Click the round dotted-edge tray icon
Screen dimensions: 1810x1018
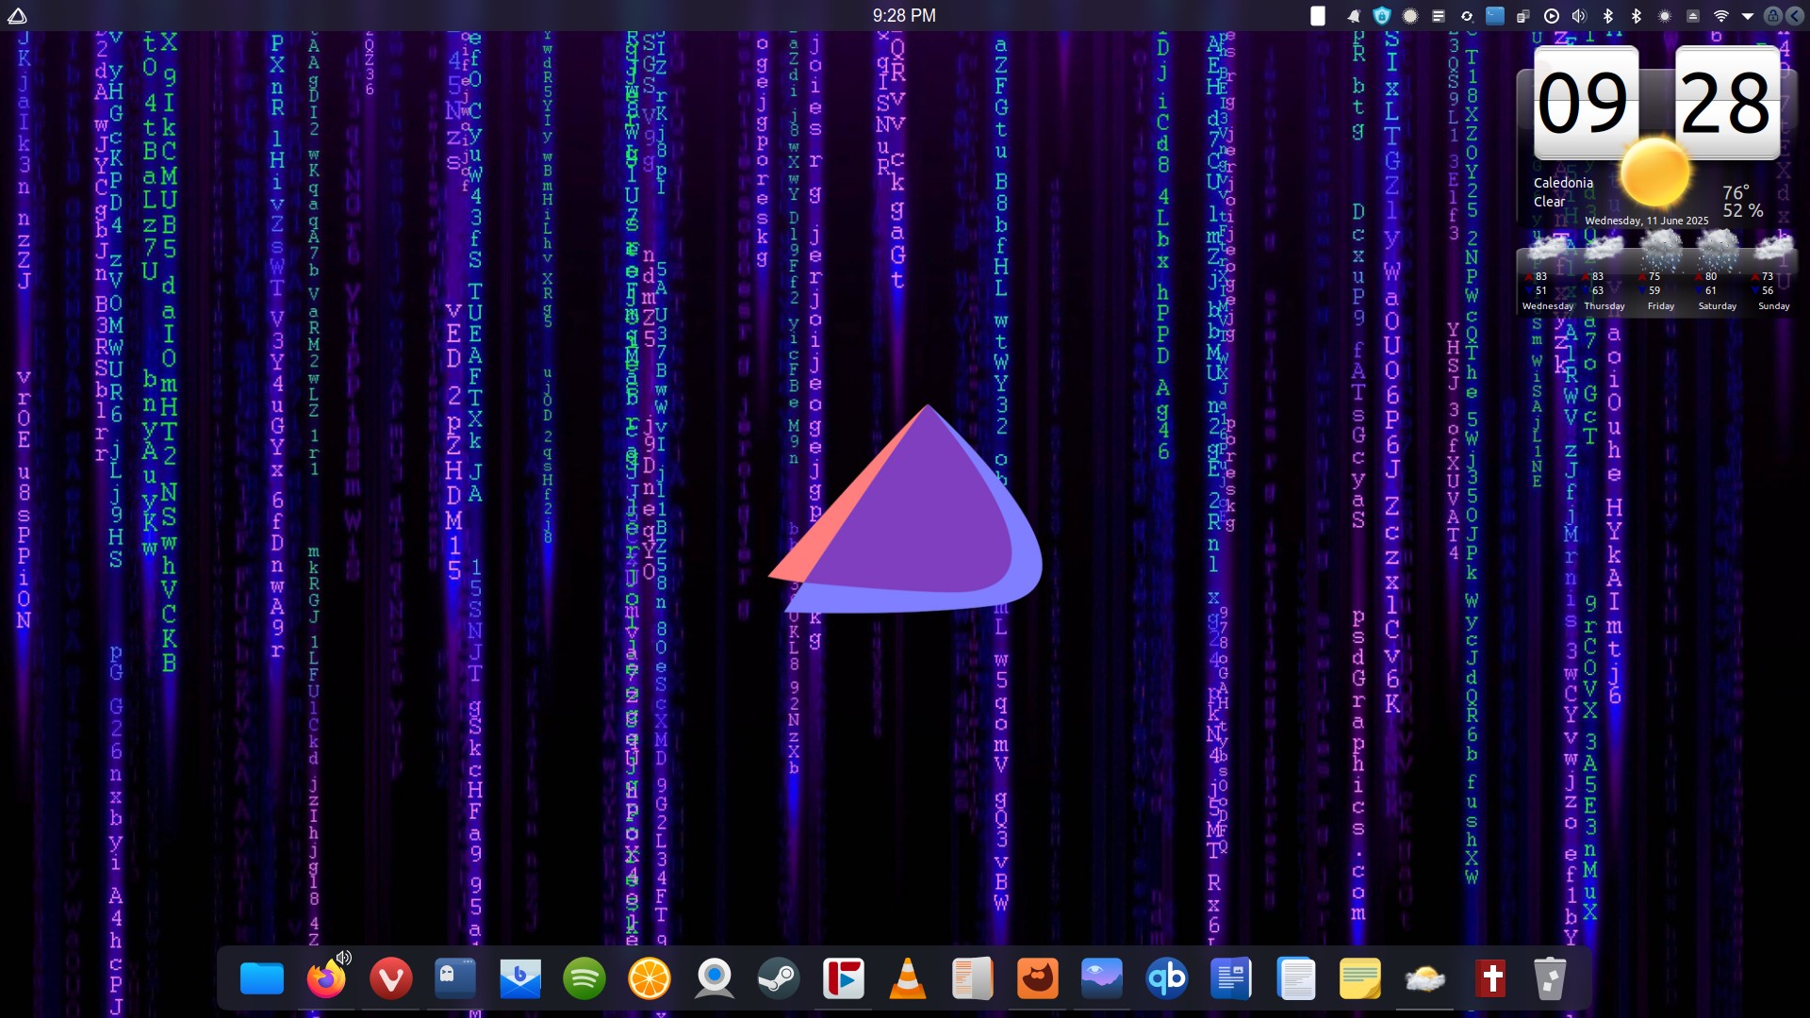(x=1410, y=16)
